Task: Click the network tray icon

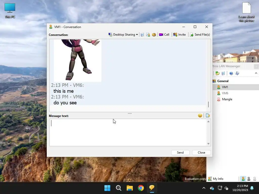Action: [x=220, y=188]
